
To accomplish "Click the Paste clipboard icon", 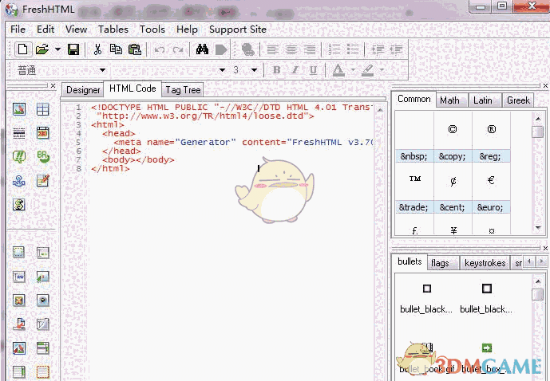I will point(135,49).
